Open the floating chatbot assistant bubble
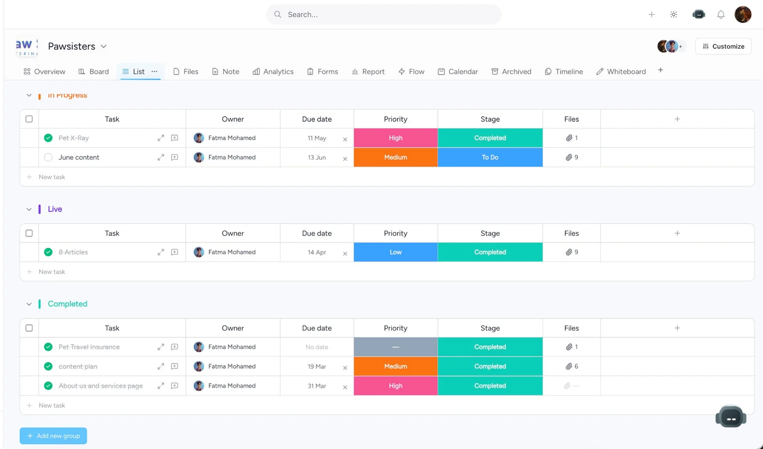The height and width of the screenshot is (449, 763). pyautogui.click(x=731, y=417)
